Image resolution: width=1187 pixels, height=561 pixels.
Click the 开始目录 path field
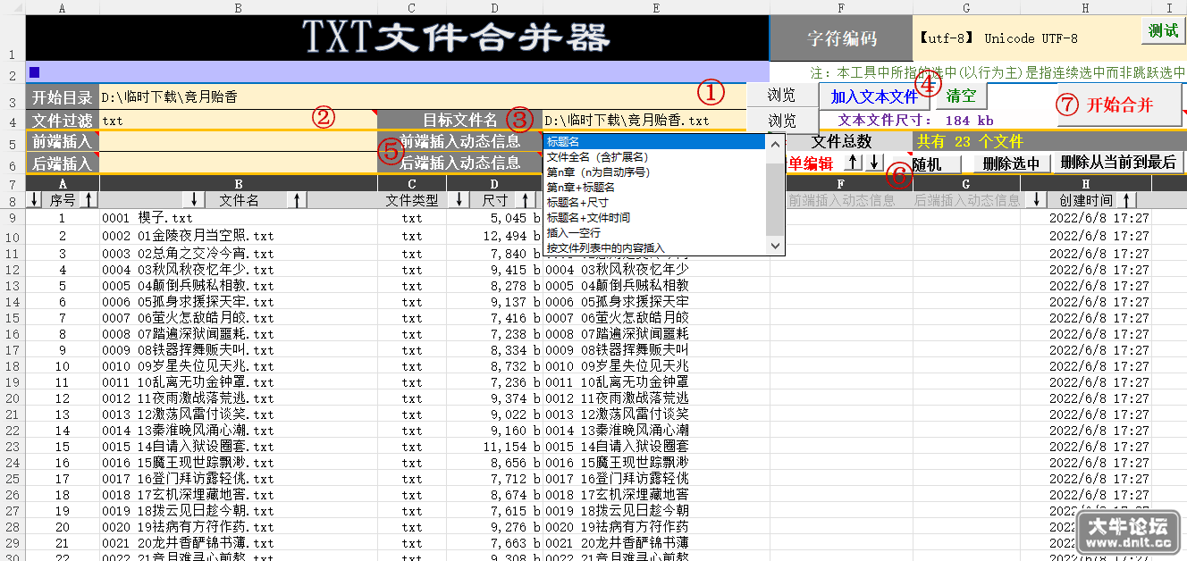(x=422, y=96)
